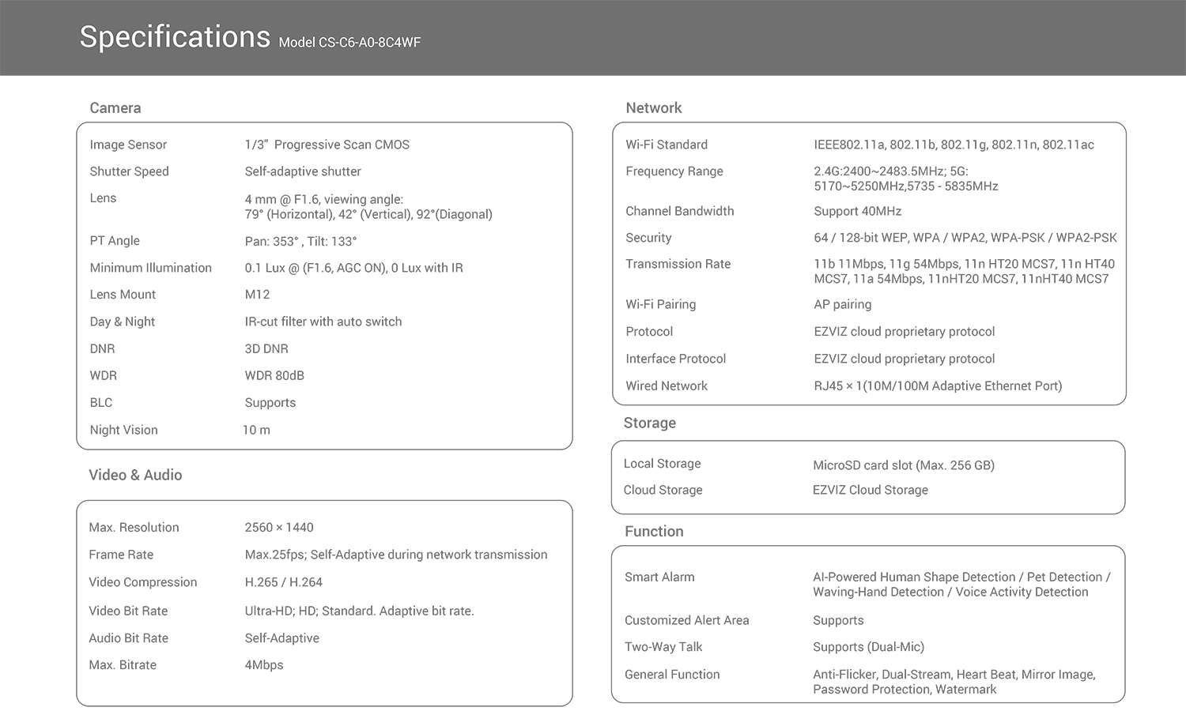Click the Storage section heading
Screen dimensions: 1186x711
[649, 423]
